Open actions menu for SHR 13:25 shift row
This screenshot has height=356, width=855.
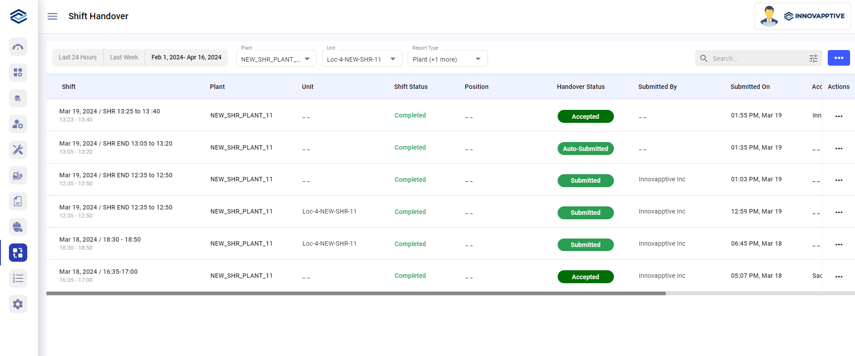click(x=838, y=116)
